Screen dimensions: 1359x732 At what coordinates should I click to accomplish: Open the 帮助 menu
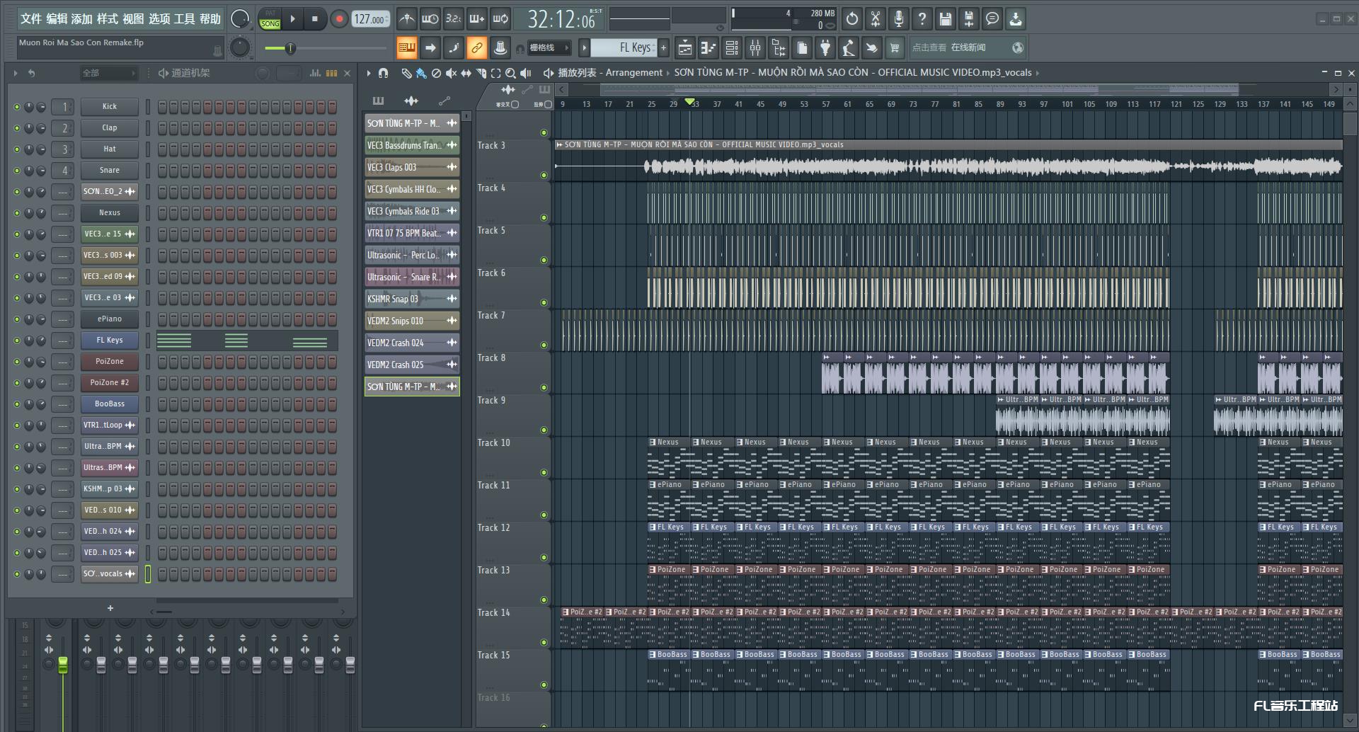[x=210, y=19]
